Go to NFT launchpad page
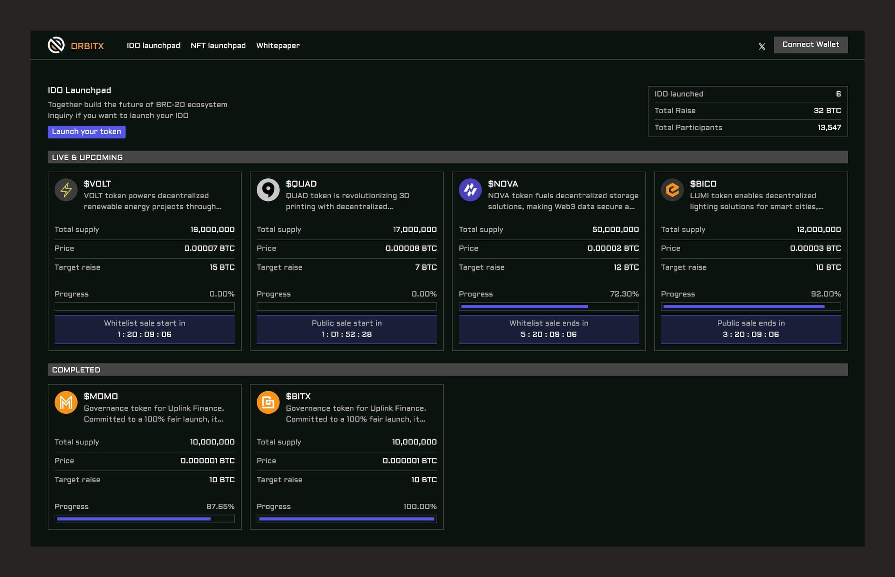 [218, 46]
